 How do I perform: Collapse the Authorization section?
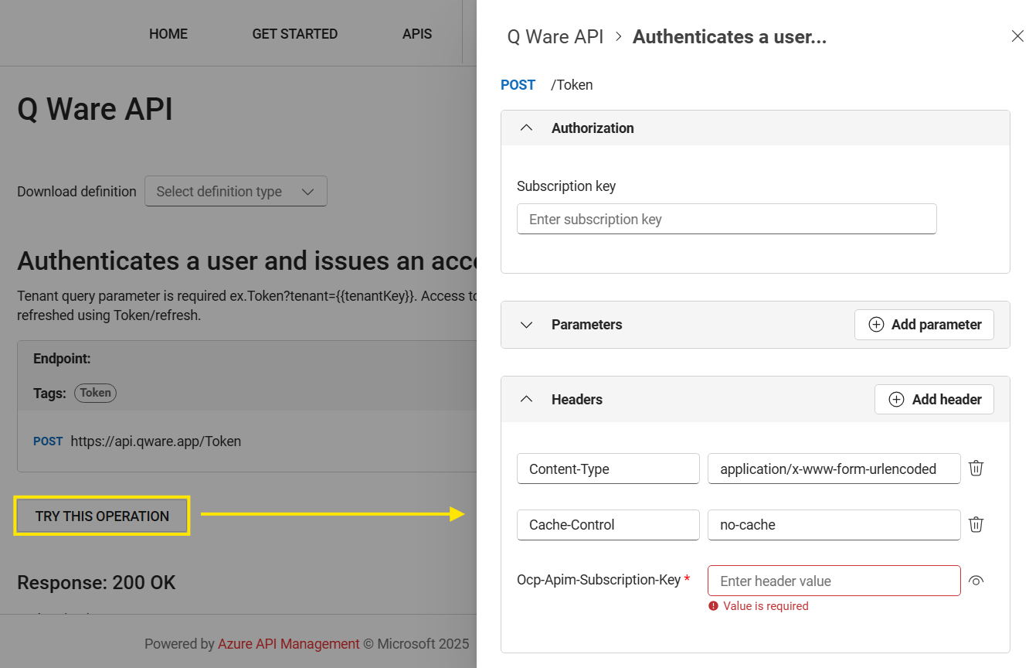pos(527,128)
